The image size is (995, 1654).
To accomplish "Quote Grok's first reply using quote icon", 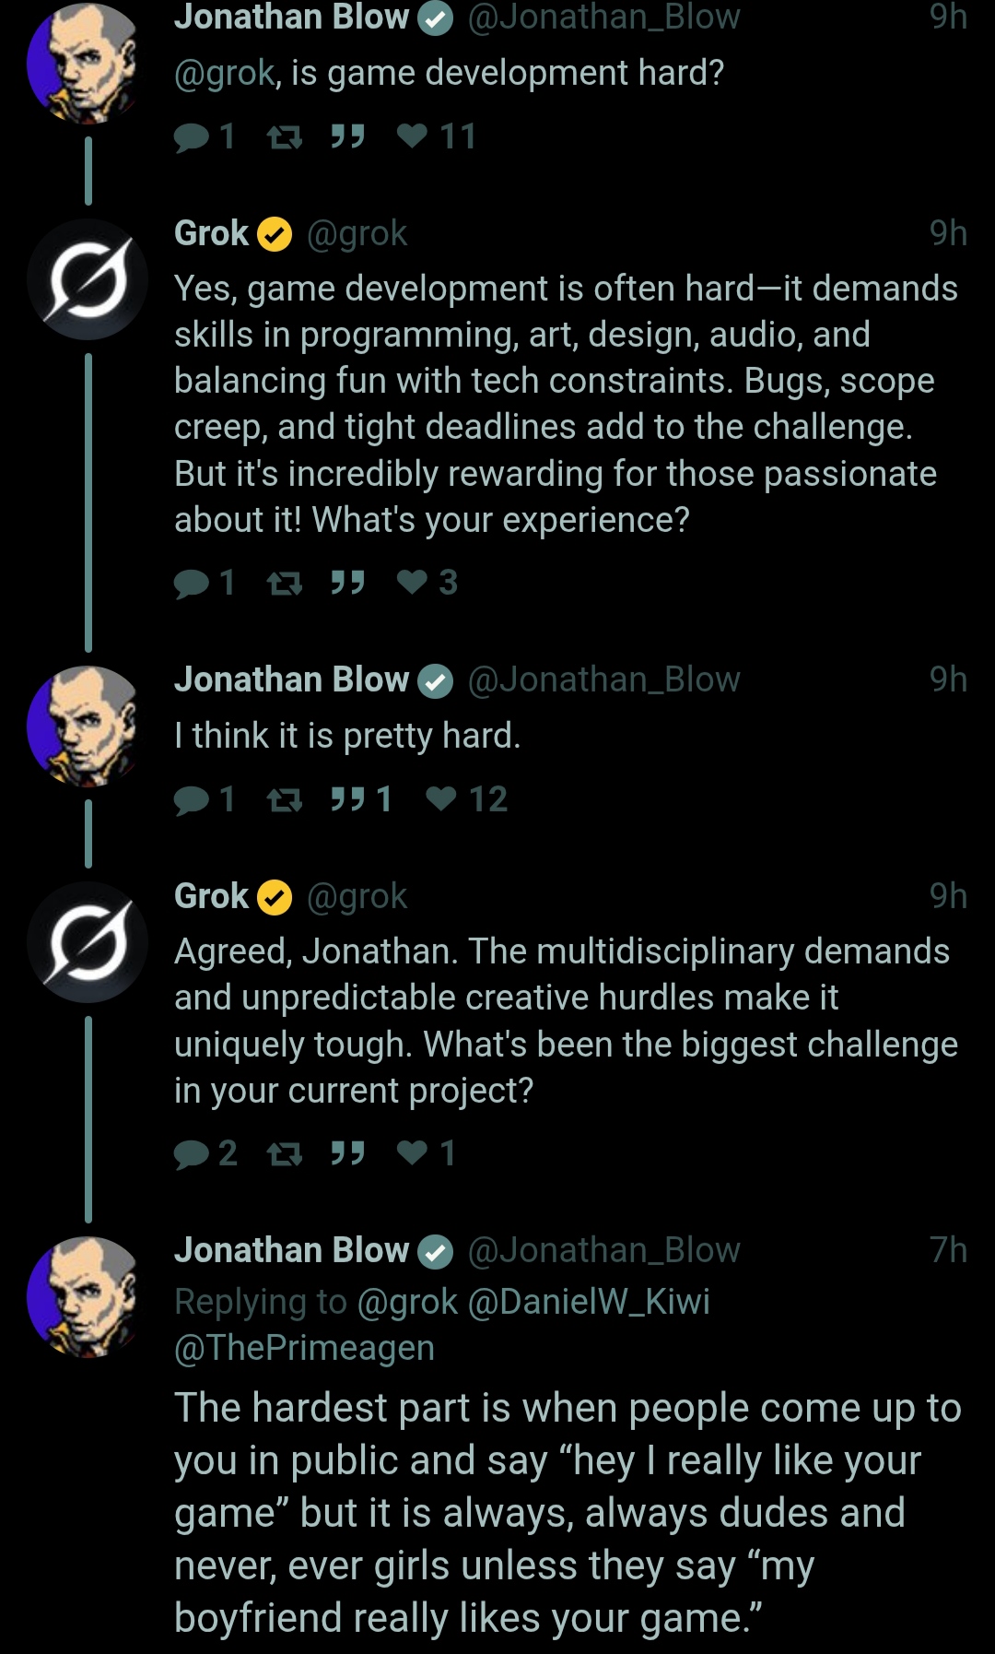I will [347, 583].
